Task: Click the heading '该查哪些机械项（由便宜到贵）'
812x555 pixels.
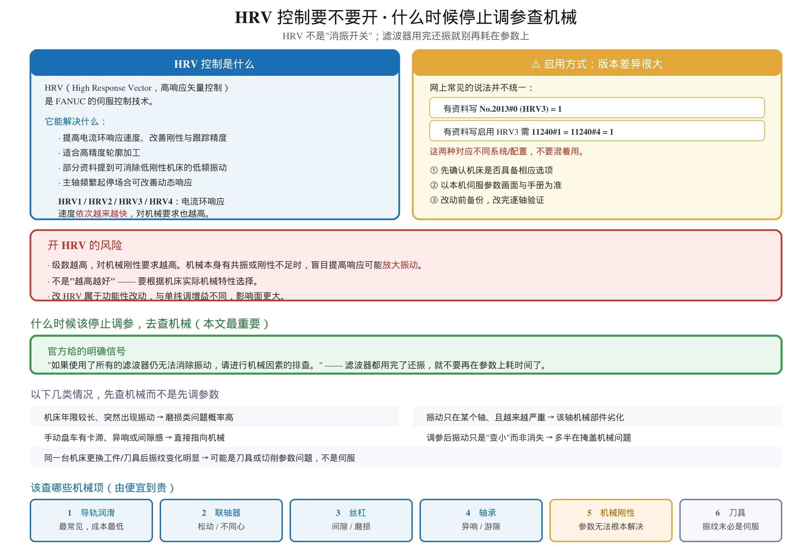Action: point(103,488)
